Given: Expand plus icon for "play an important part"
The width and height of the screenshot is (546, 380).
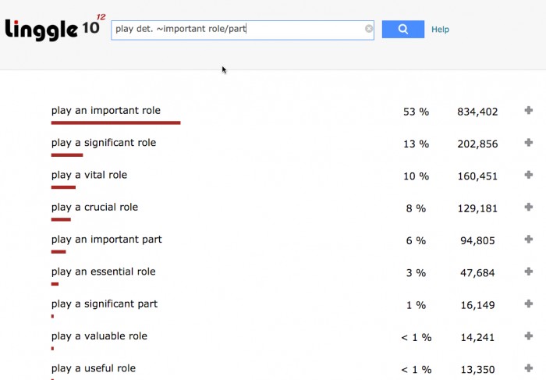Looking at the screenshot, I should [529, 240].
